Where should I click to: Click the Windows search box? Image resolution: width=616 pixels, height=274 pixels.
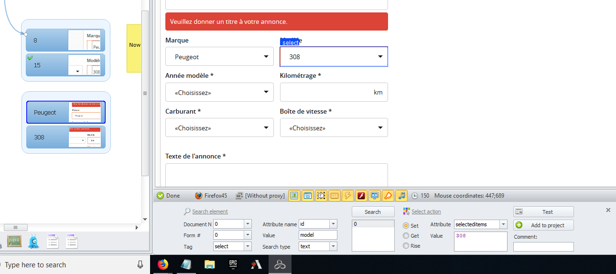(x=74, y=264)
